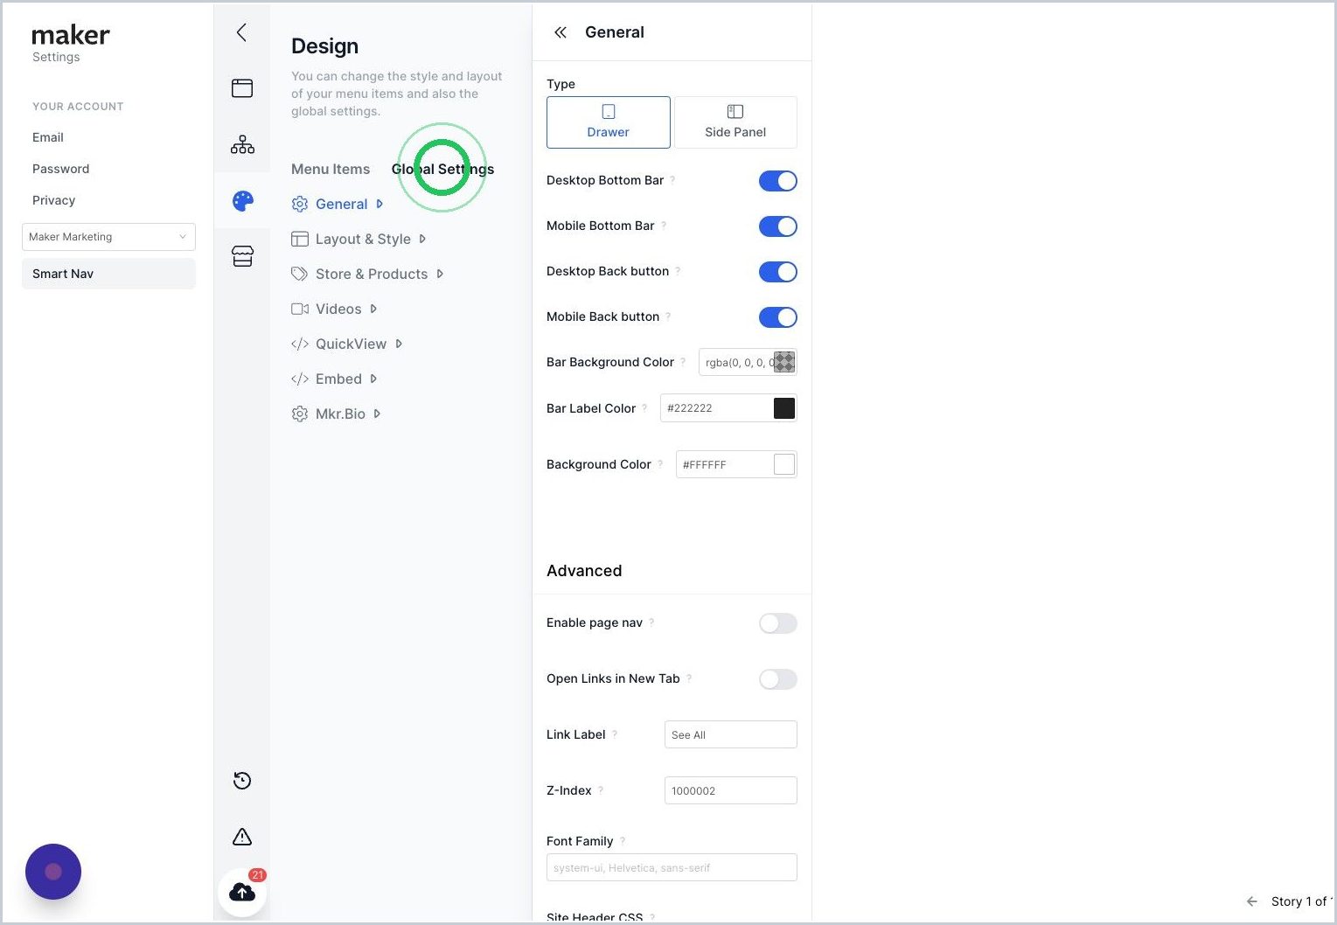This screenshot has width=1337, height=925.
Task: Open the history clock icon
Action: [x=242, y=781]
